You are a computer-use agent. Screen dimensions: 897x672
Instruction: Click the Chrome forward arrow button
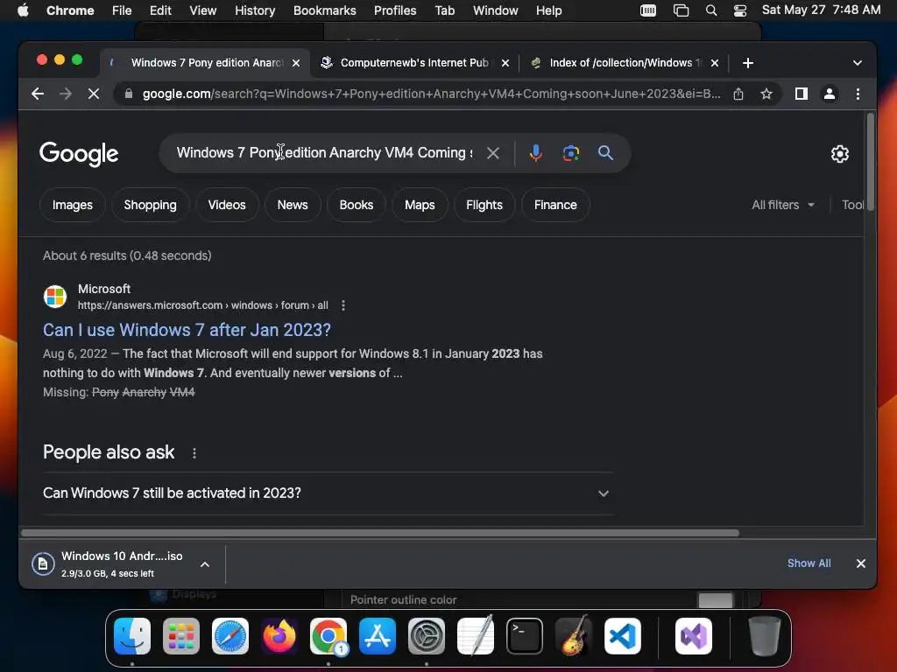click(x=65, y=94)
